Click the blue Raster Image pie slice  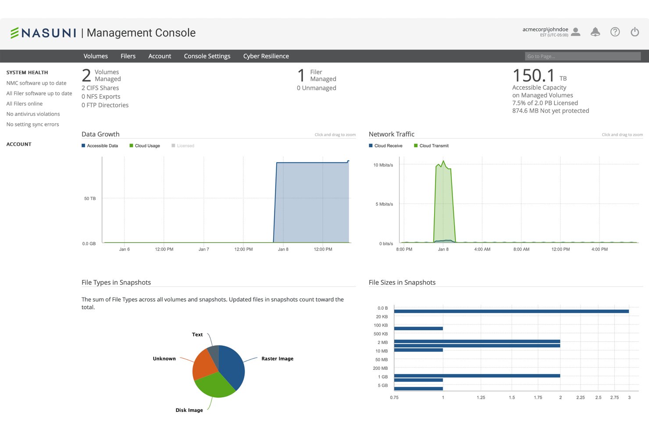232,366
